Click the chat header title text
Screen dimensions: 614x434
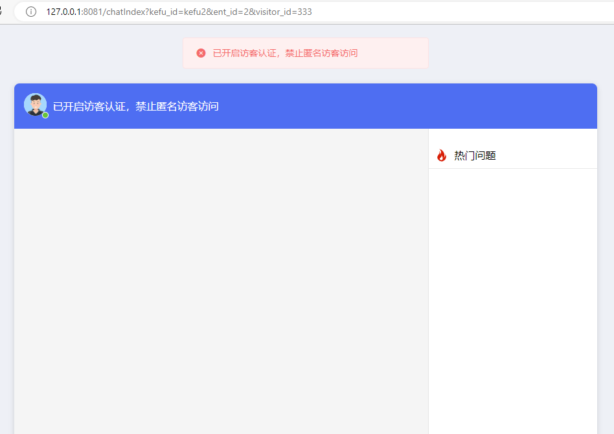pos(136,107)
